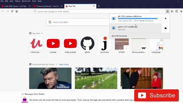Click the python-3.9.1 file type icon

click(114, 28)
